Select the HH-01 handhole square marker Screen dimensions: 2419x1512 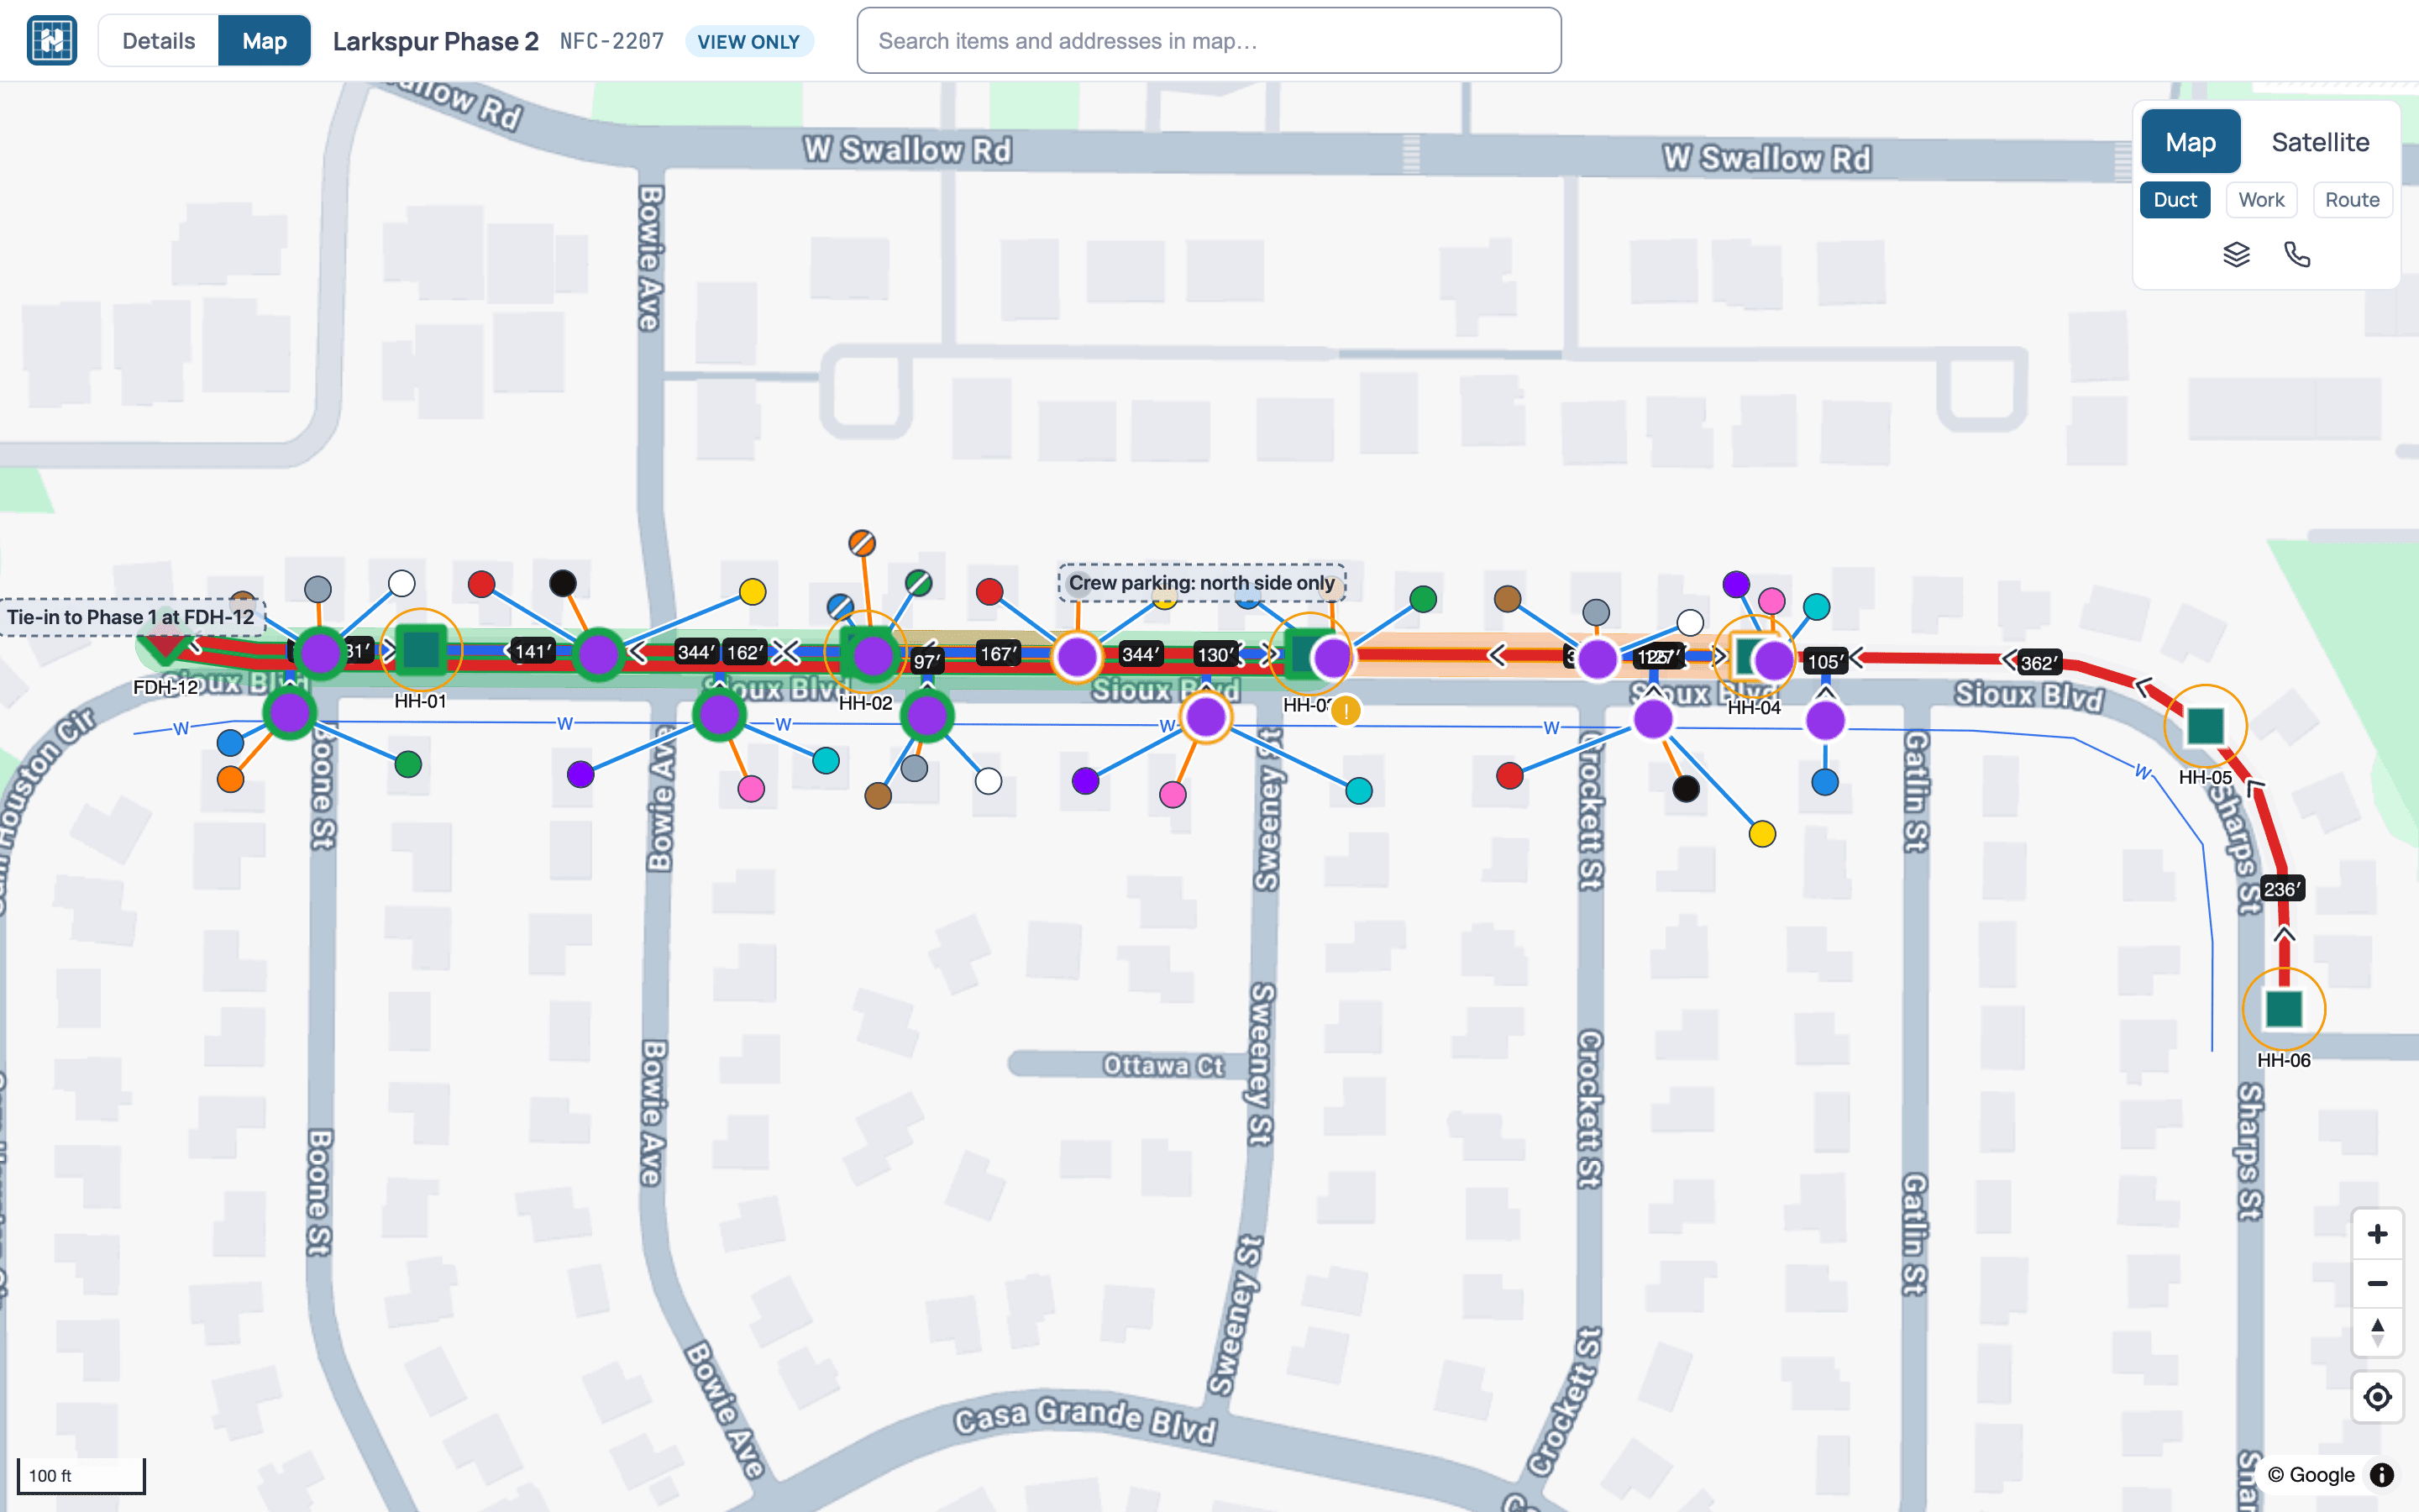click(421, 650)
